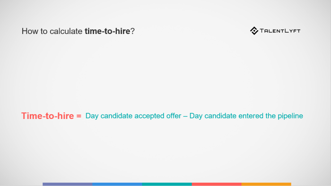
Task: Click the word 'offer' in formula
Action: coord(174,116)
